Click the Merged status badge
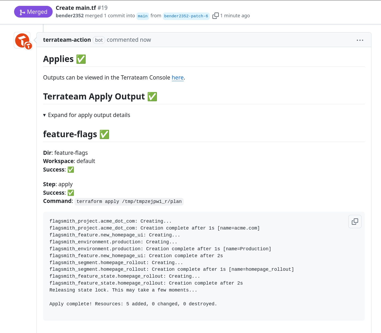The image size is (381, 333). (x=33, y=12)
